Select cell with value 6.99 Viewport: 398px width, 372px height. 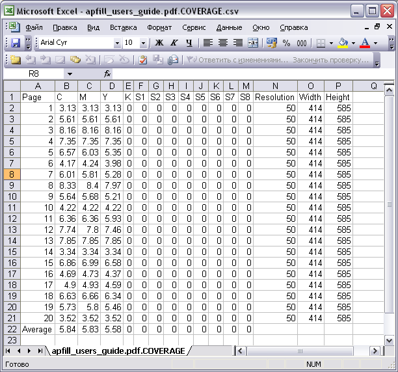click(89, 263)
